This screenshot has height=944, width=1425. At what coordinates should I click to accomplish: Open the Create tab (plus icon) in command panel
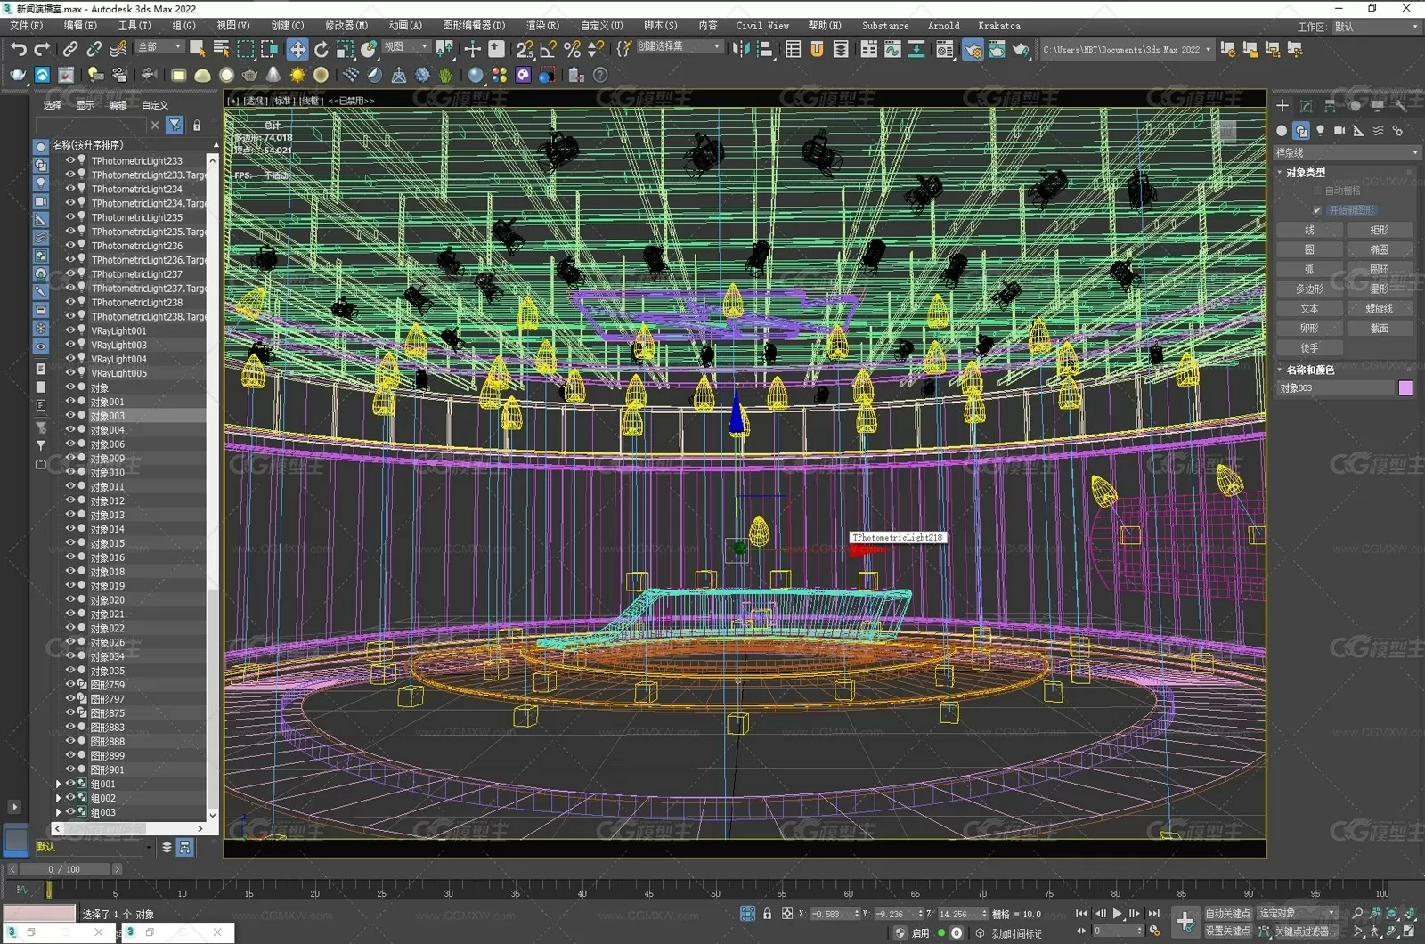(x=1282, y=105)
